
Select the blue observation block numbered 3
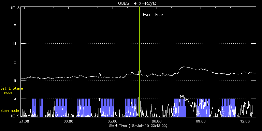(x=107, y=108)
